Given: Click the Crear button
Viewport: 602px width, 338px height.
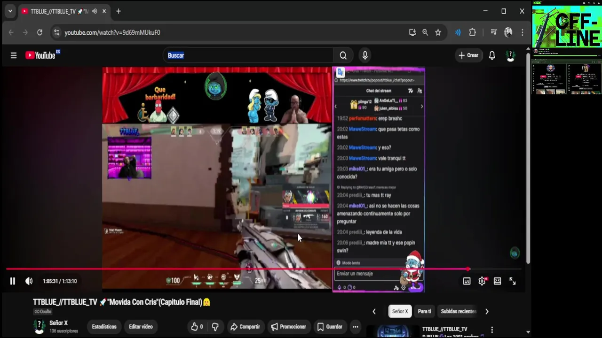Looking at the screenshot, I should click(x=468, y=55).
